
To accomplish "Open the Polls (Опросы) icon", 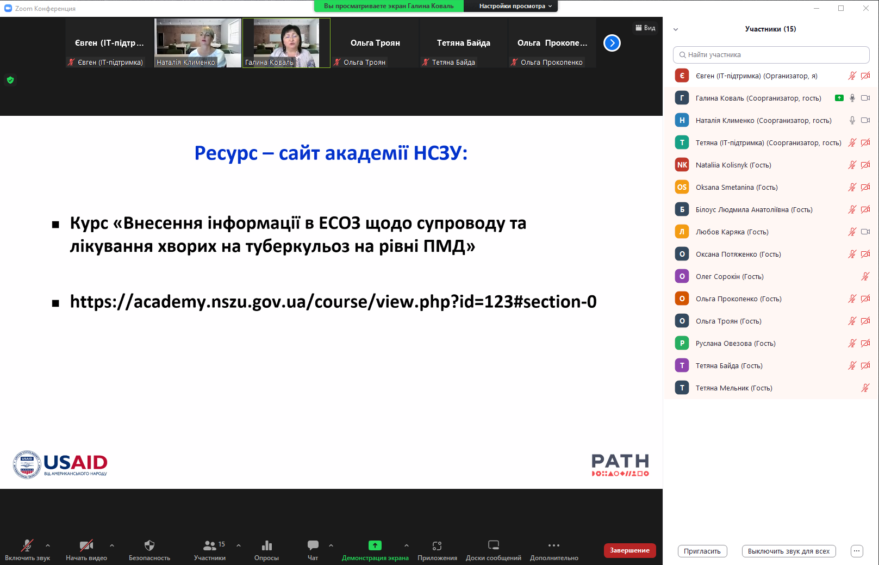I will click(x=266, y=545).
